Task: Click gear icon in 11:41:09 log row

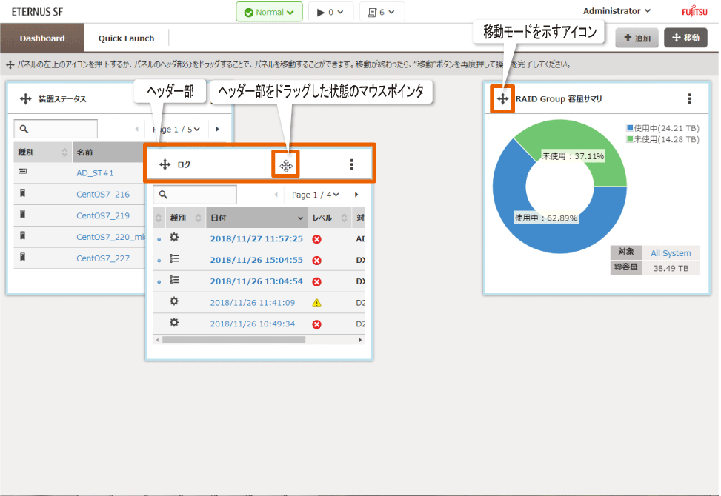Action: click(x=174, y=301)
